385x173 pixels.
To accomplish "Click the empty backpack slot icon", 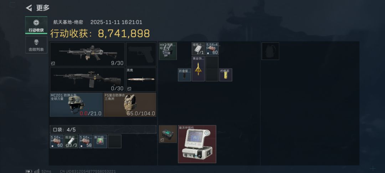I will click(x=270, y=51).
